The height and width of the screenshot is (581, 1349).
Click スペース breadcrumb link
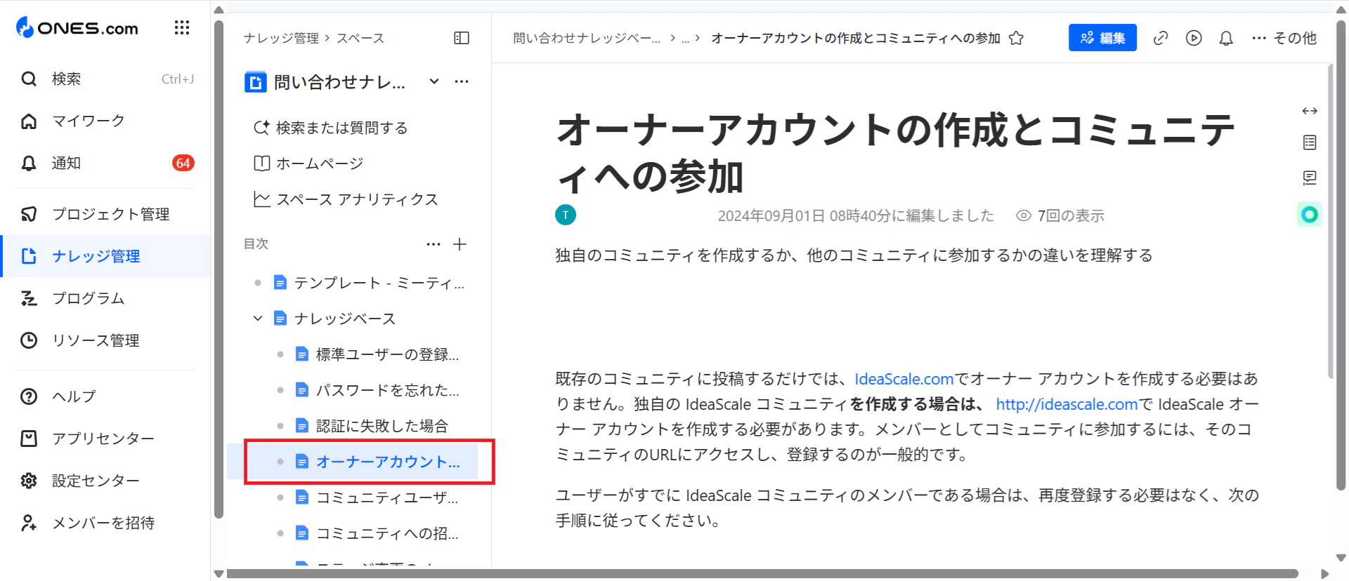point(360,38)
